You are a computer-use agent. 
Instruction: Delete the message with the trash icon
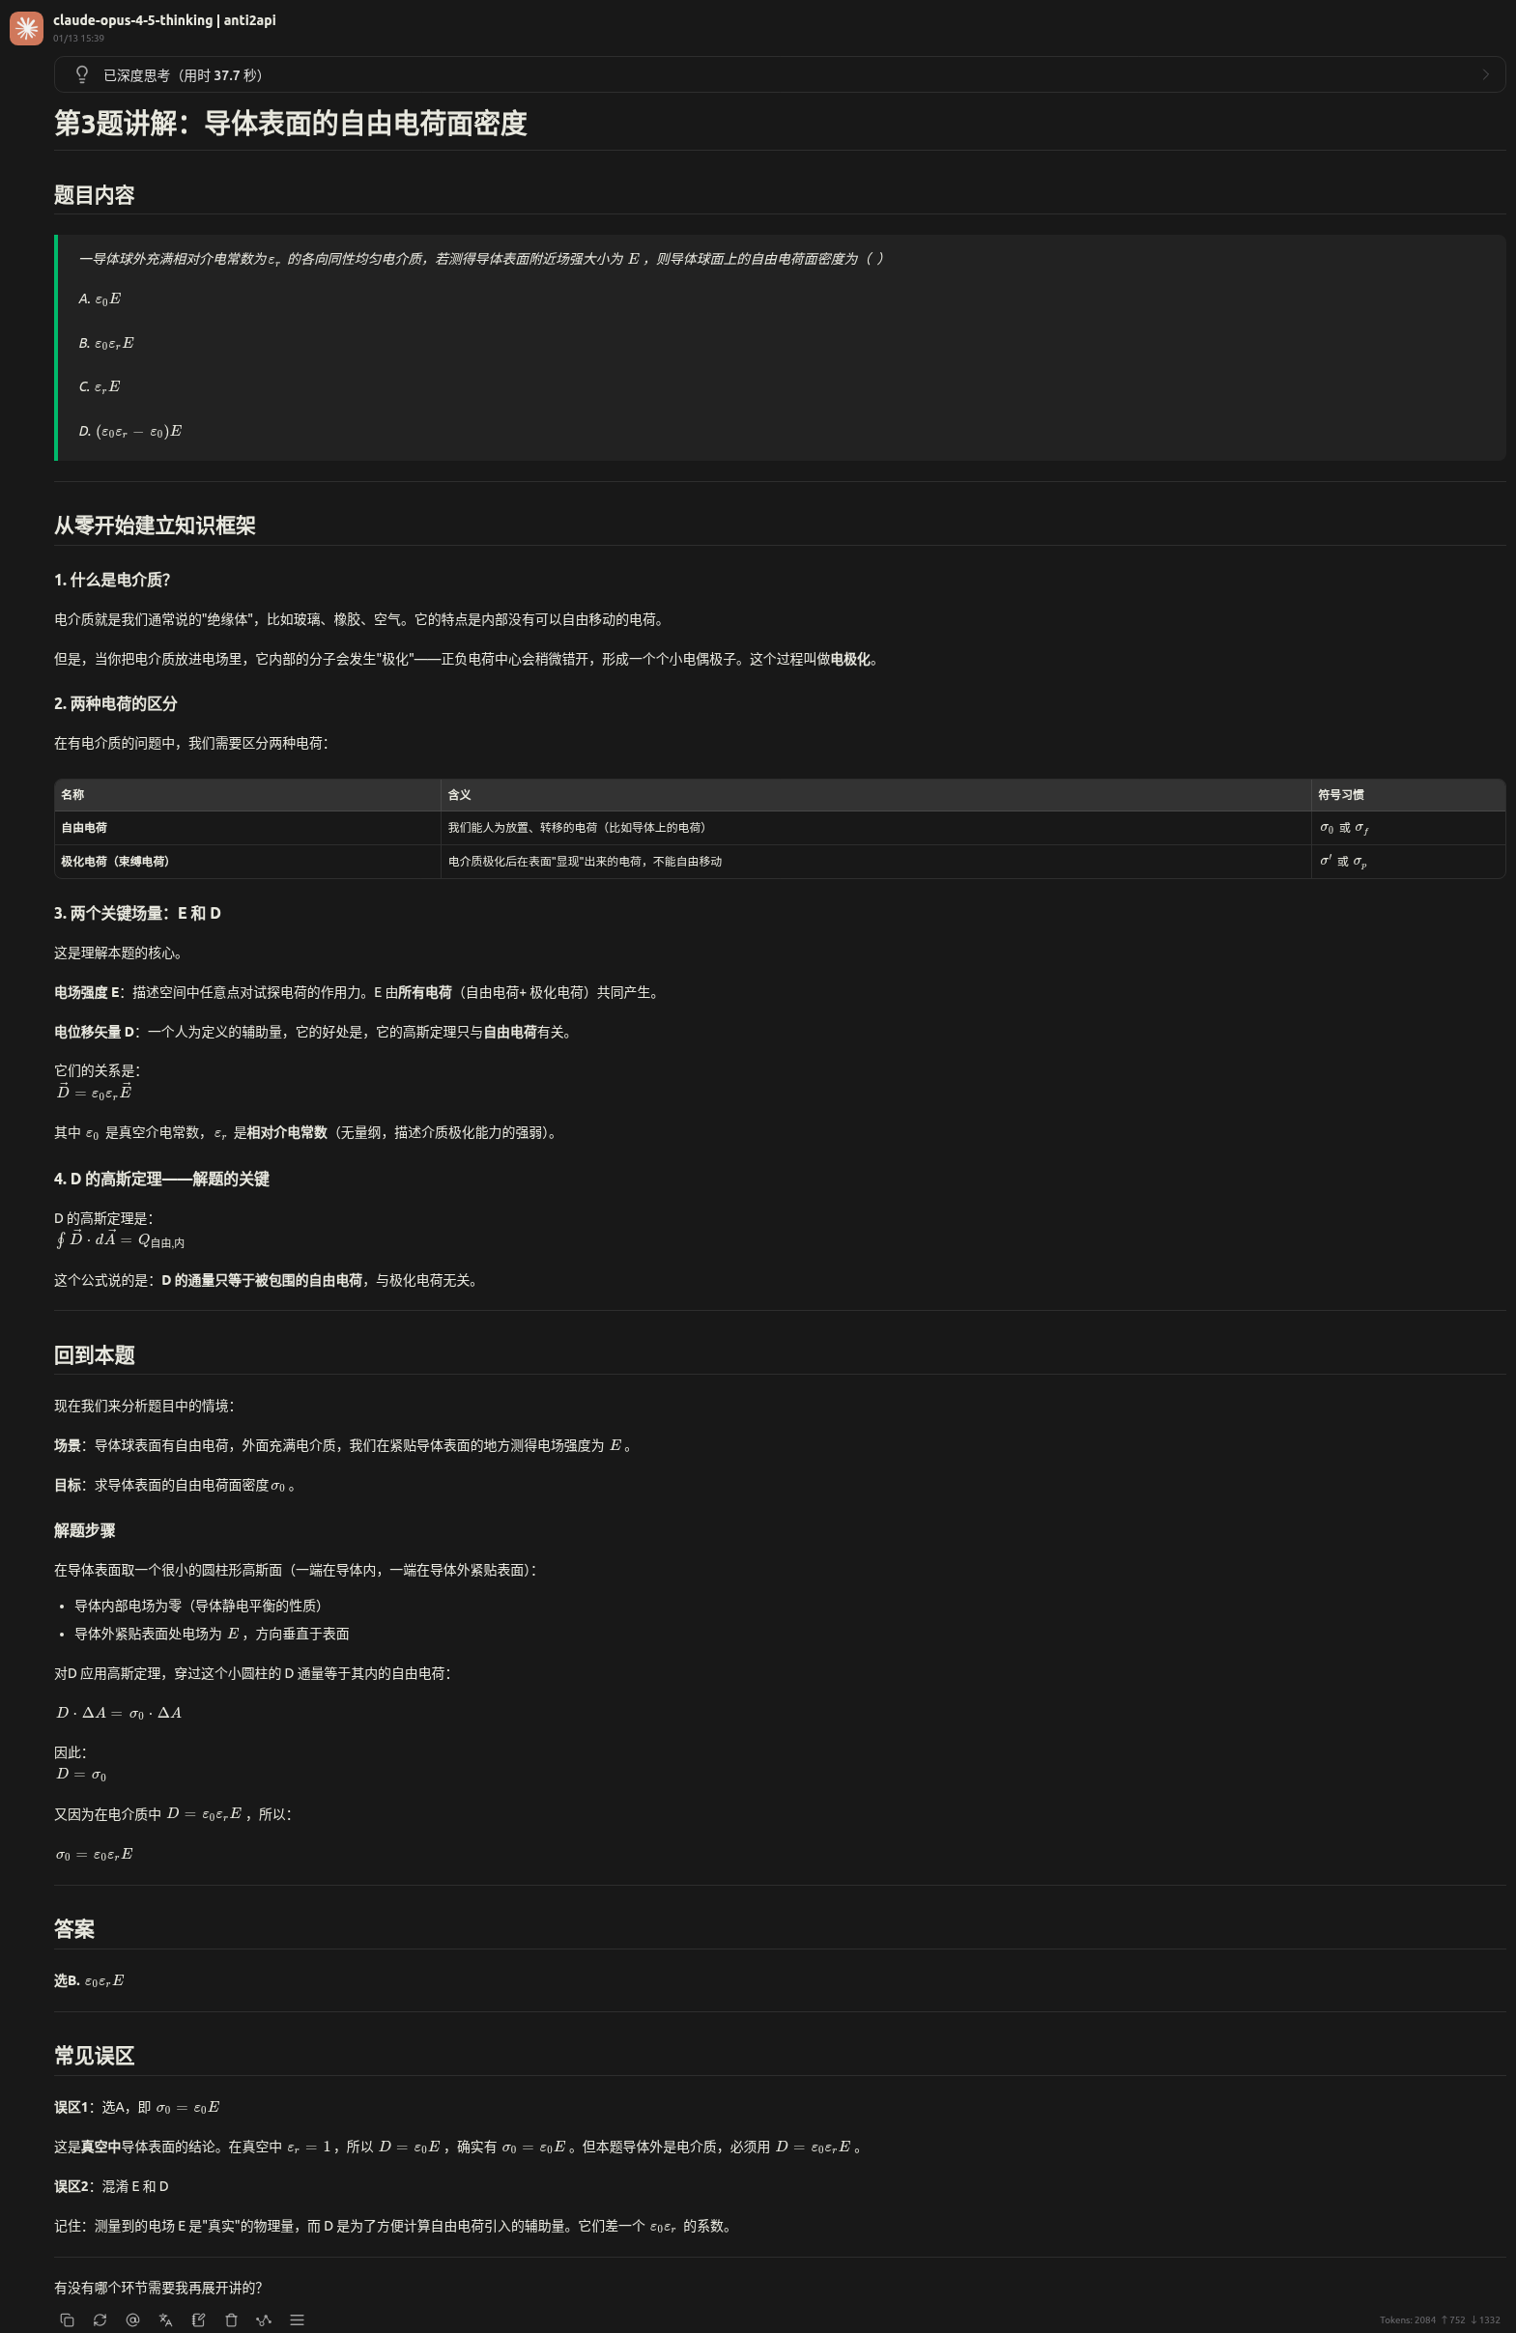point(232,2319)
